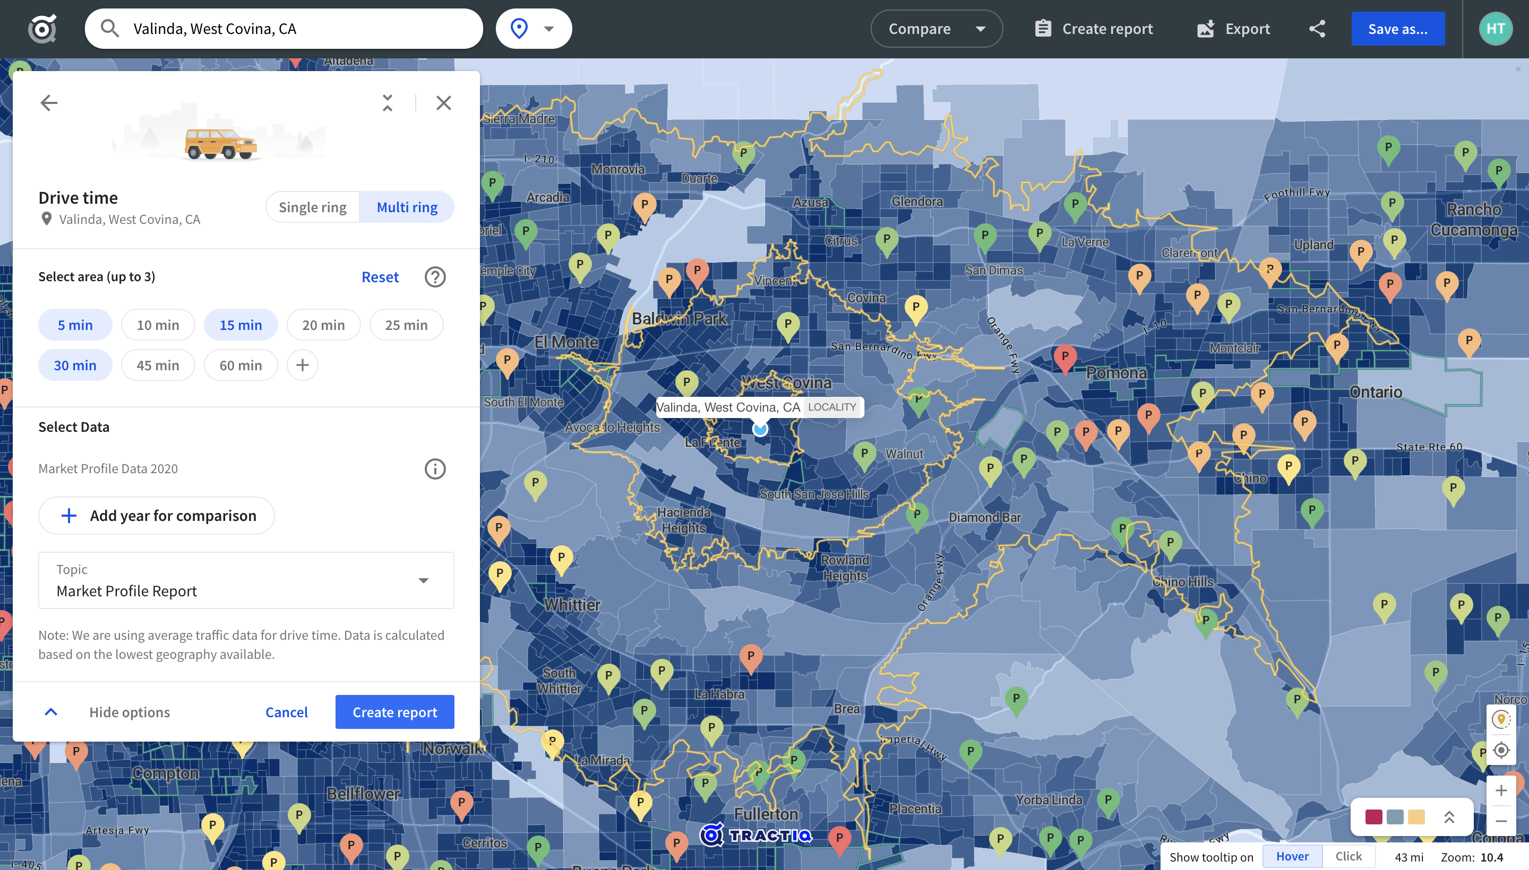Open the Topic dropdown
Image resolution: width=1529 pixels, height=870 pixels.
coord(246,580)
